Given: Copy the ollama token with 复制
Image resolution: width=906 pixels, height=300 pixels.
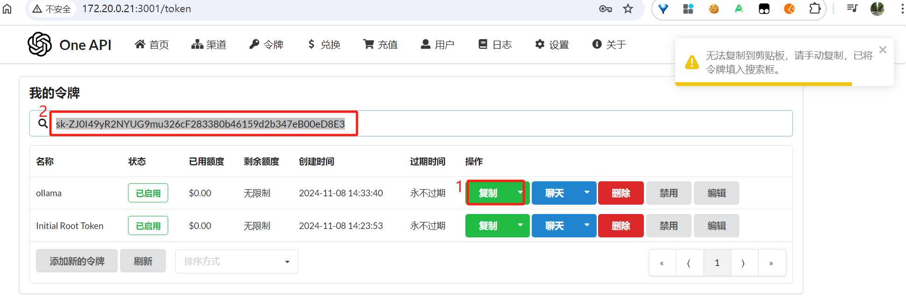Looking at the screenshot, I should (x=488, y=193).
